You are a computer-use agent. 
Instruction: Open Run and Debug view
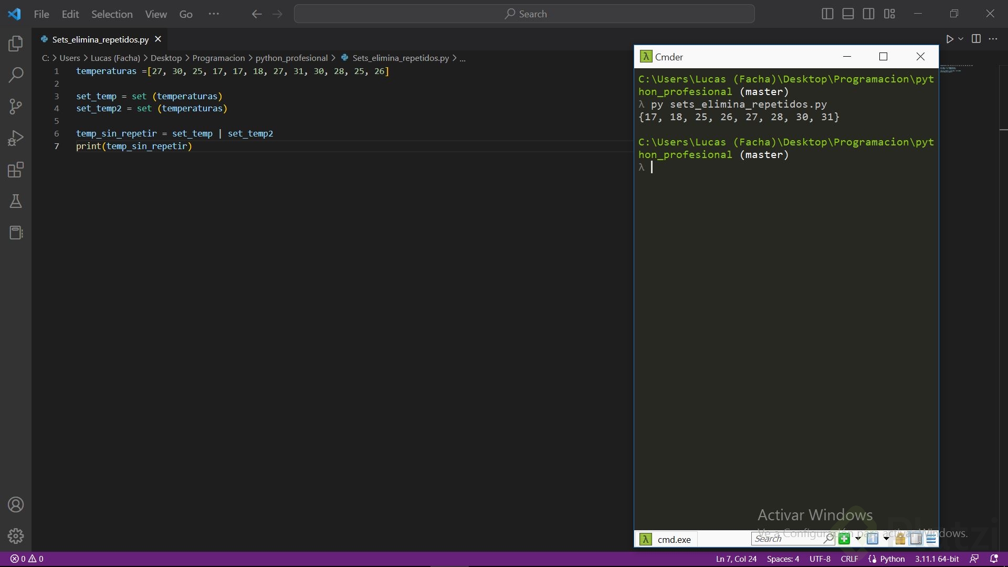pos(16,138)
